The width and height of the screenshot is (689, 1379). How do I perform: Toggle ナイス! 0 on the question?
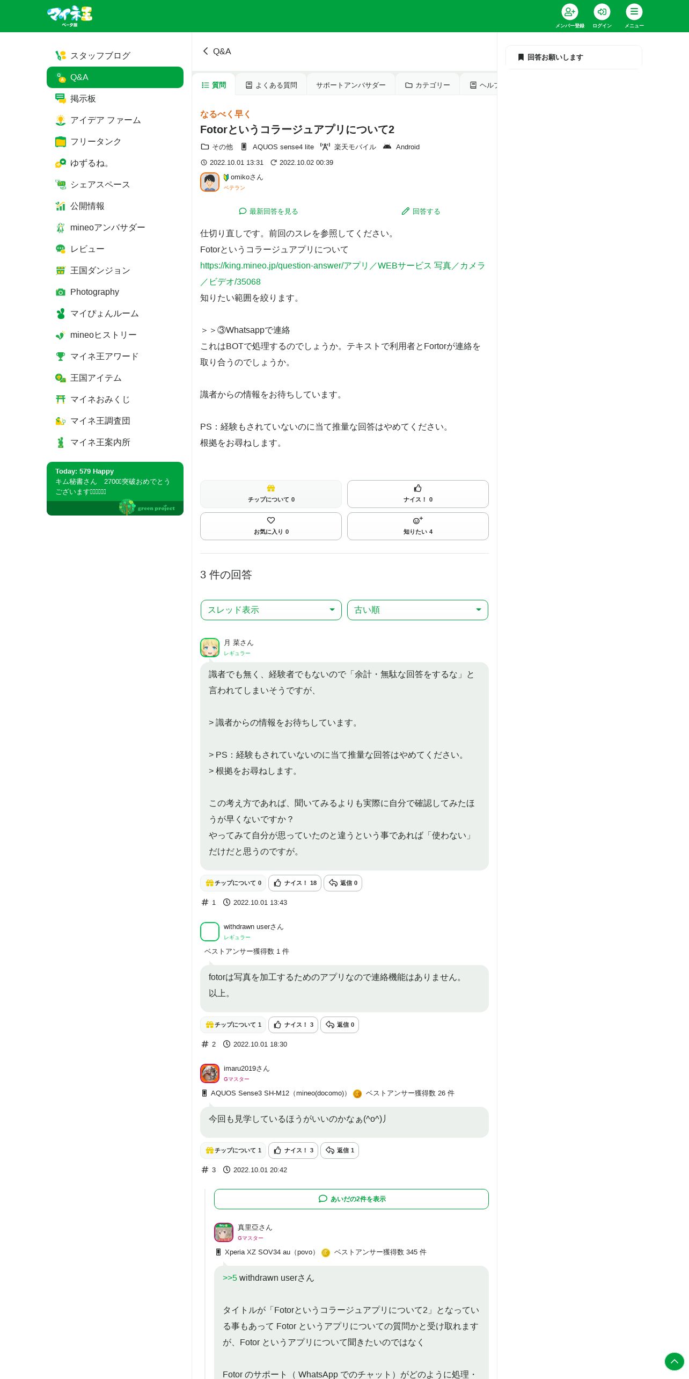pos(418,494)
